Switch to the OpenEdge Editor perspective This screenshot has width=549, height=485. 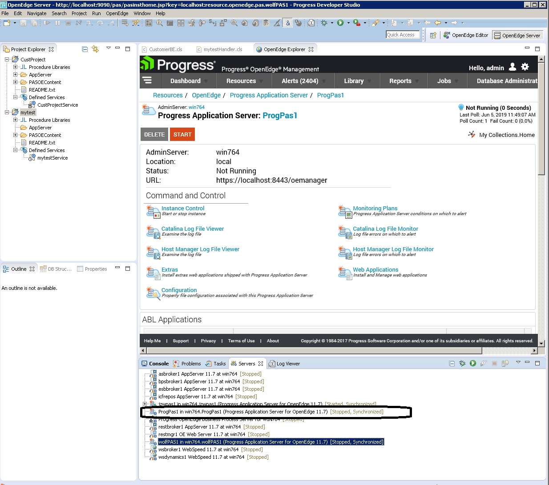(466, 35)
